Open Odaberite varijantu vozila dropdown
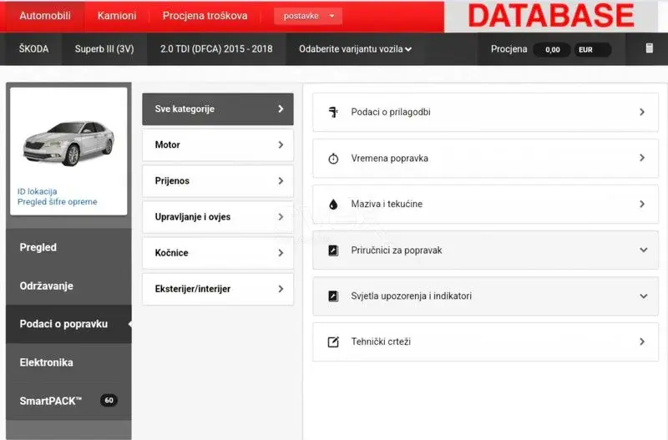Viewport: 668px width, 440px height. coord(355,49)
